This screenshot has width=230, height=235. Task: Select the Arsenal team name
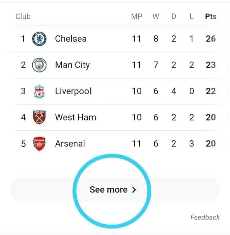click(x=70, y=144)
